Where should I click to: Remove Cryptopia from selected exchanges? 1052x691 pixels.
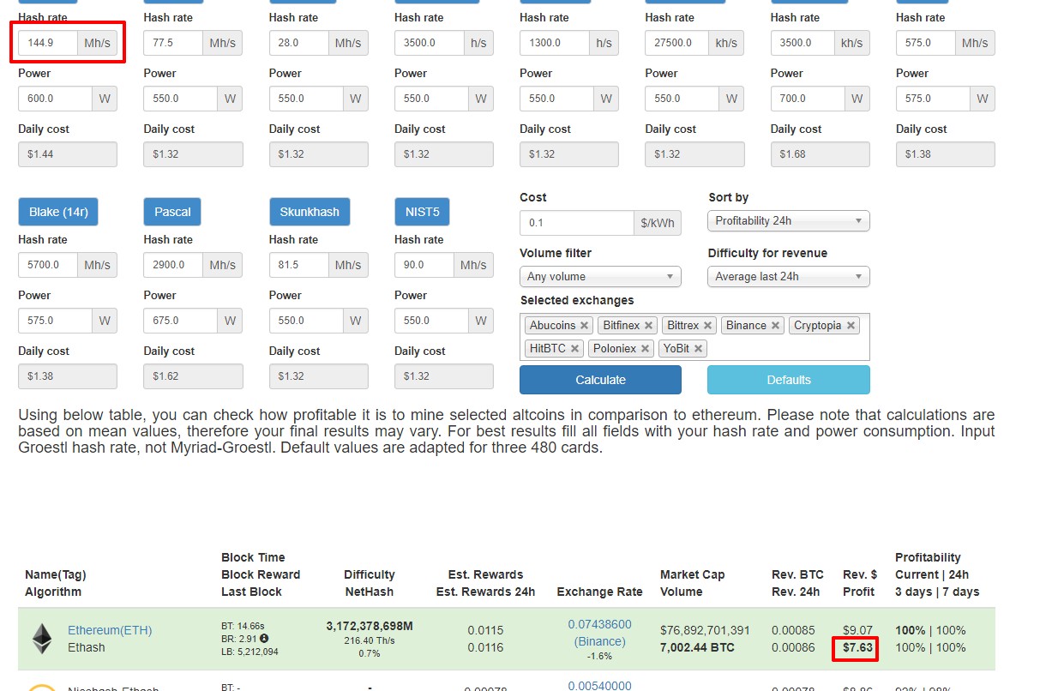(851, 326)
